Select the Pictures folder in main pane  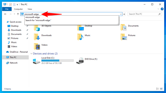click(128, 37)
